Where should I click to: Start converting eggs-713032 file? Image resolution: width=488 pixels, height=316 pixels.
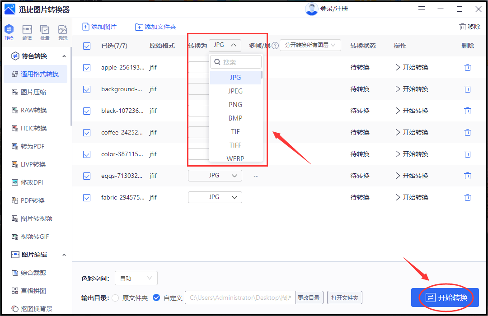412,176
